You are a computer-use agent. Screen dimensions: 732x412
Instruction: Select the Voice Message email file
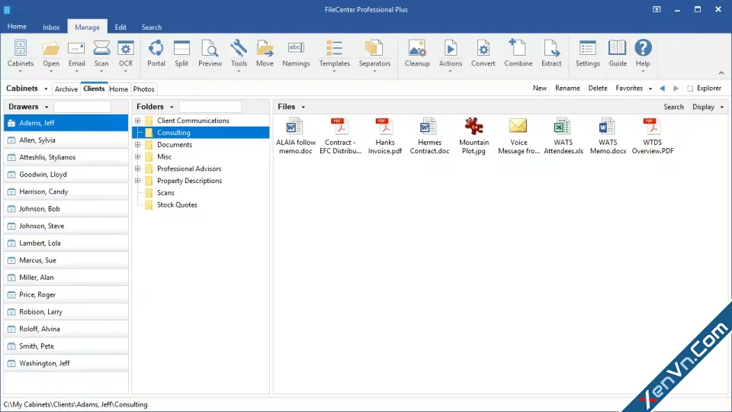tap(518, 136)
